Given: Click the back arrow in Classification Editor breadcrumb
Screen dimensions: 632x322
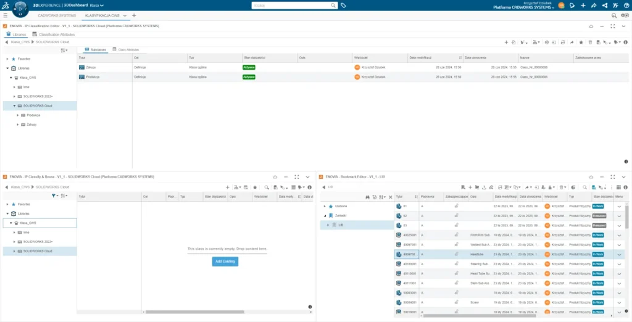Looking at the screenshot, I should 7,42.
